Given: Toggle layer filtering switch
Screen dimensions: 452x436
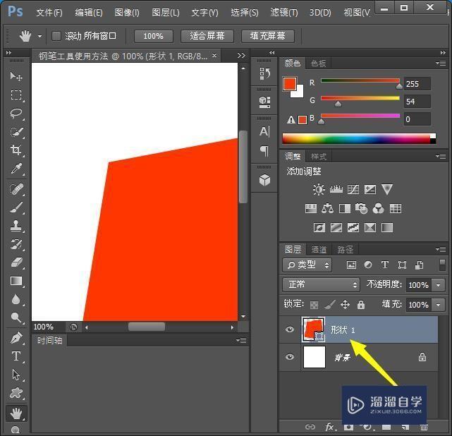Looking at the screenshot, I should pyautogui.click(x=442, y=265).
